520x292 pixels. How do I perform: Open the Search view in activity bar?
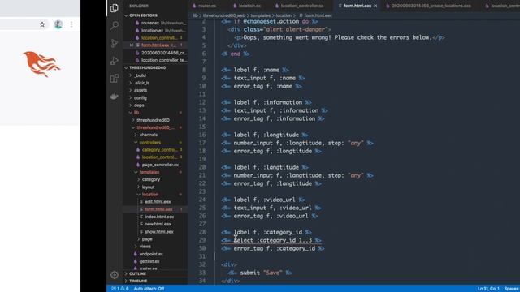pyautogui.click(x=115, y=25)
